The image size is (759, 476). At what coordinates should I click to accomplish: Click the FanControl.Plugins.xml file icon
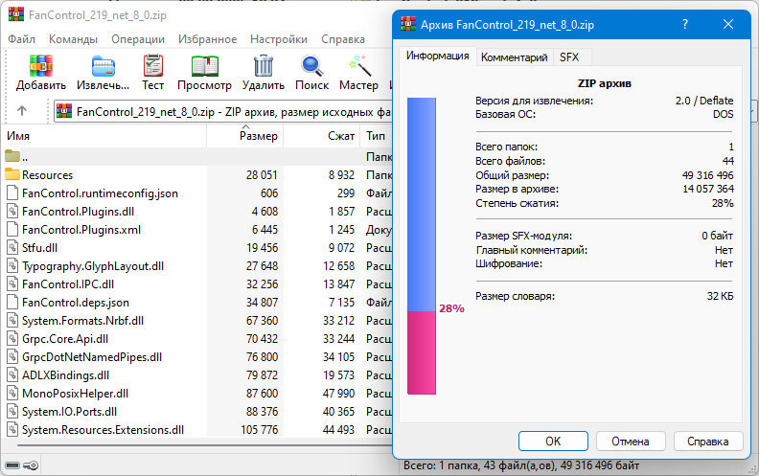12,229
